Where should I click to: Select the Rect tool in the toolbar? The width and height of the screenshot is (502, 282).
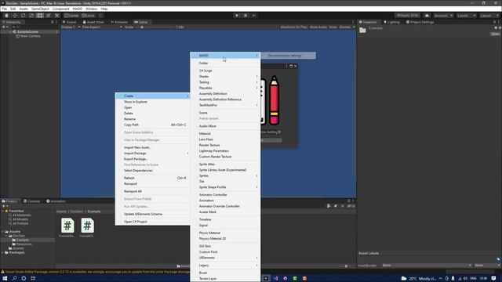coord(40,16)
